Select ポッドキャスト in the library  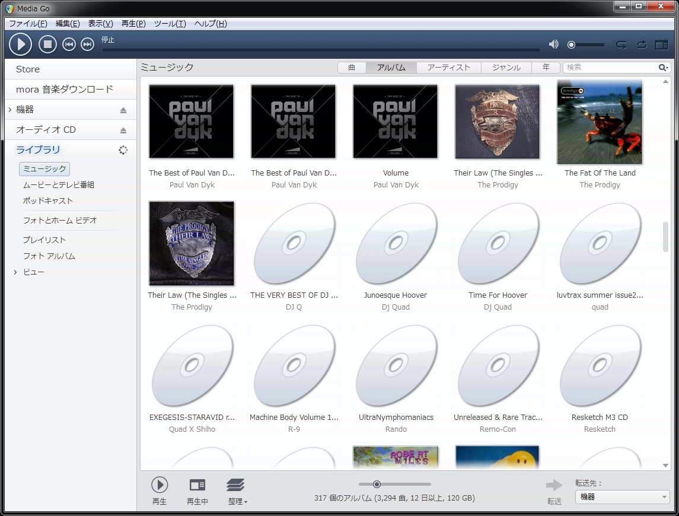[48, 200]
